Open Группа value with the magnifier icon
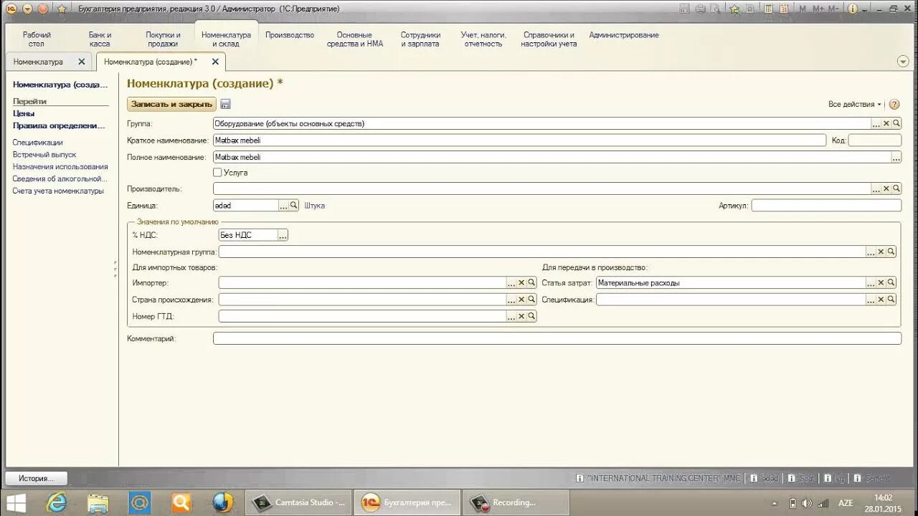The width and height of the screenshot is (918, 516). click(896, 123)
